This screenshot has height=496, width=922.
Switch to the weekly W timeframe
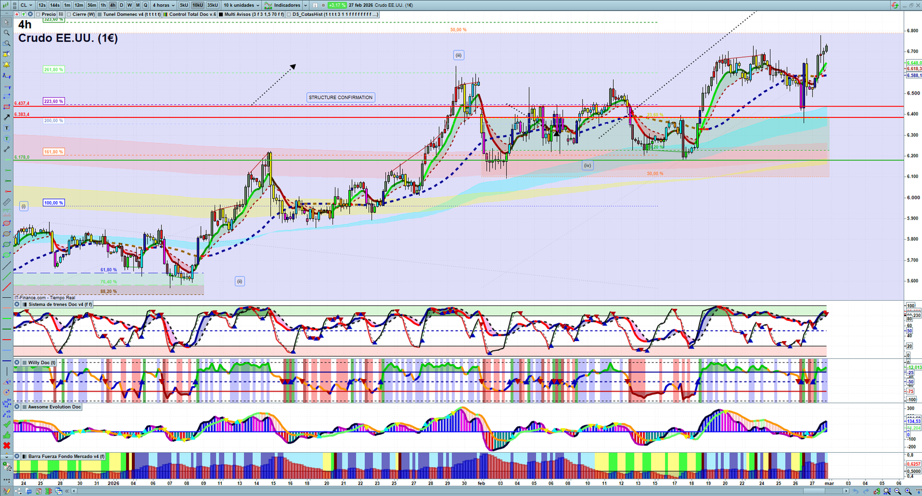click(x=129, y=5)
